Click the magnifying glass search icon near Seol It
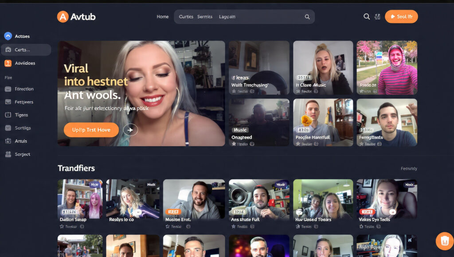Screen dimensions: 454x257 pyautogui.click(x=366, y=16)
